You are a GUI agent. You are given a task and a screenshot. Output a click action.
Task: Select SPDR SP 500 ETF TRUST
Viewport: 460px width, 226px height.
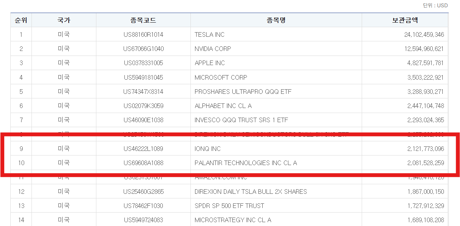229,206
